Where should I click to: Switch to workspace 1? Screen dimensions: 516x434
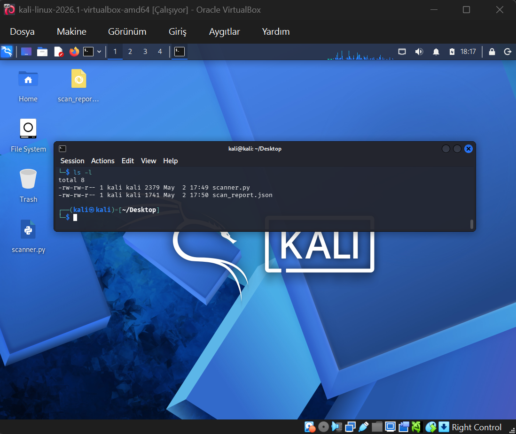[x=115, y=52]
